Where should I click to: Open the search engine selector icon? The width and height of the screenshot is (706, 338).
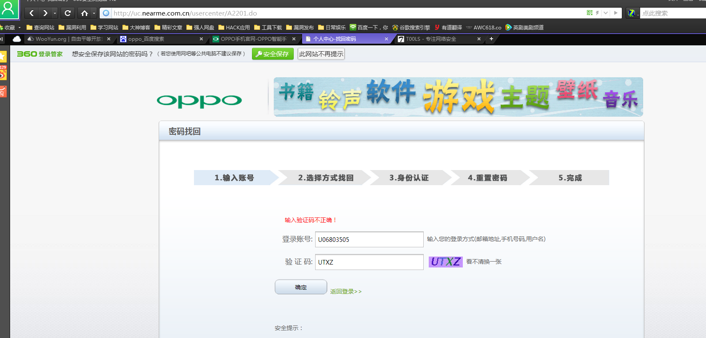point(632,13)
